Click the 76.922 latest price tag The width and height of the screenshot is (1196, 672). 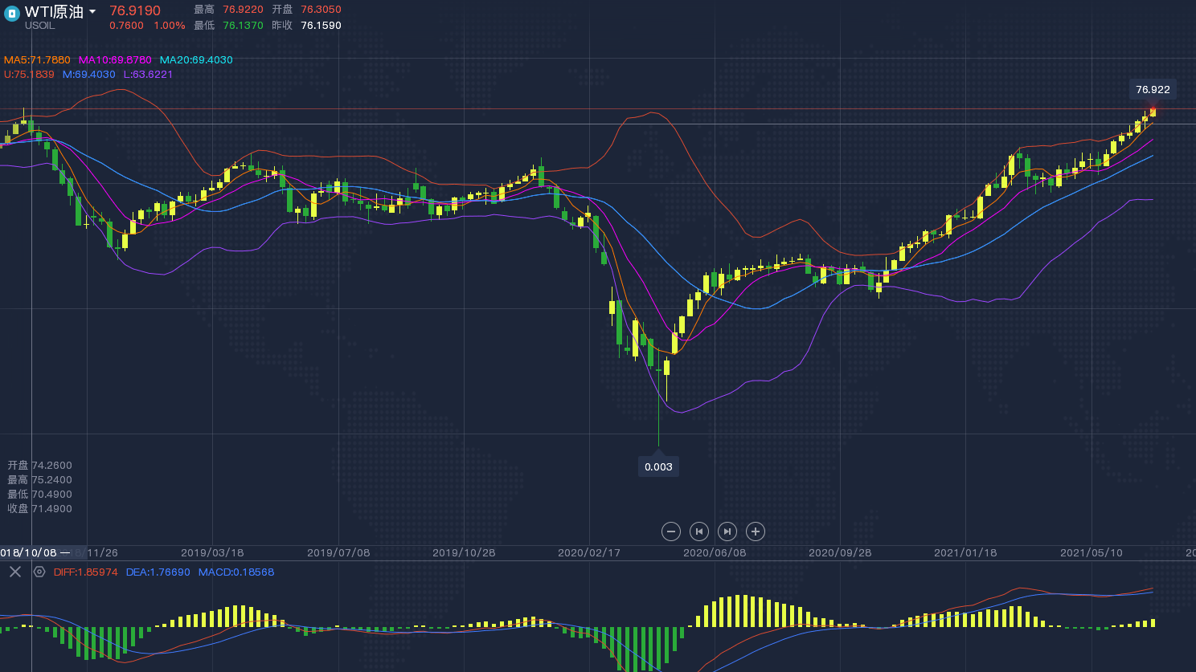[x=1153, y=90]
